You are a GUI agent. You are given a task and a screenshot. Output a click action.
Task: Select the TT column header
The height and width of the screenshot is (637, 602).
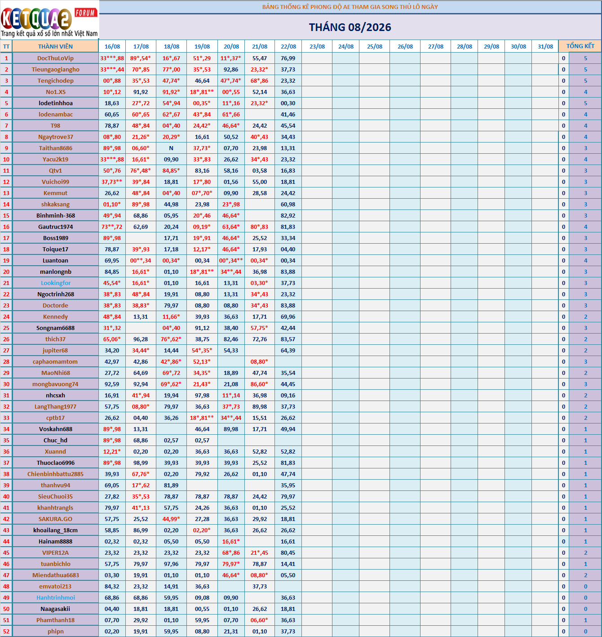pyautogui.click(x=6, y=46)
